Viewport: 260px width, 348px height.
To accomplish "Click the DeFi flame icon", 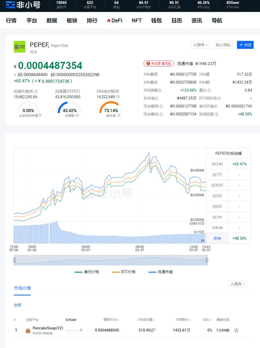I will 109,21.
